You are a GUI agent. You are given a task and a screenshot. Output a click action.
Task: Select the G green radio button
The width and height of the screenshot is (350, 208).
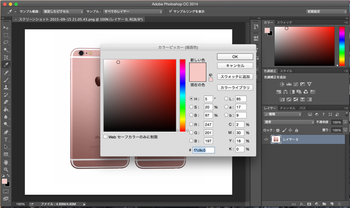[191, 133]
